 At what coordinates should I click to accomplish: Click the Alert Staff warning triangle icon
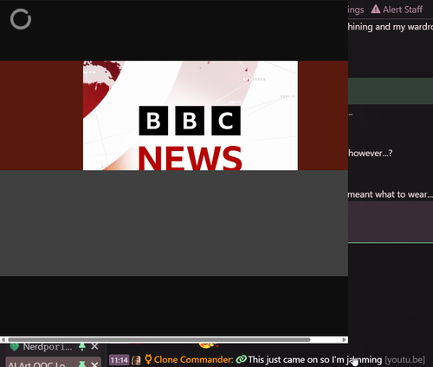click(376, 10)
